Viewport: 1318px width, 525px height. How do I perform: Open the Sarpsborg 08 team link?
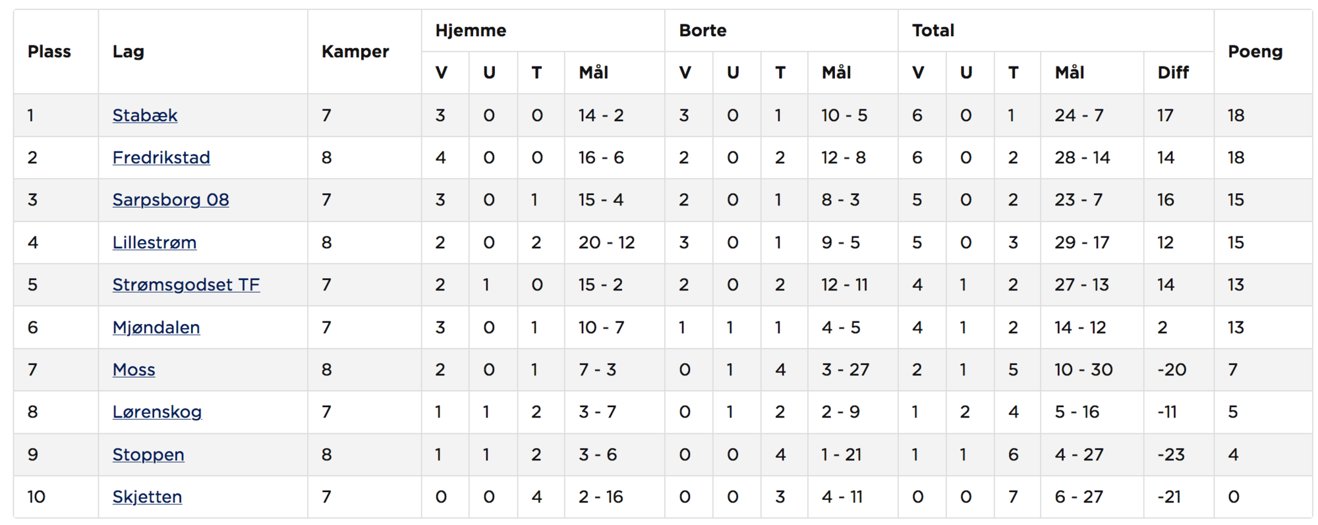coord(171,200)
